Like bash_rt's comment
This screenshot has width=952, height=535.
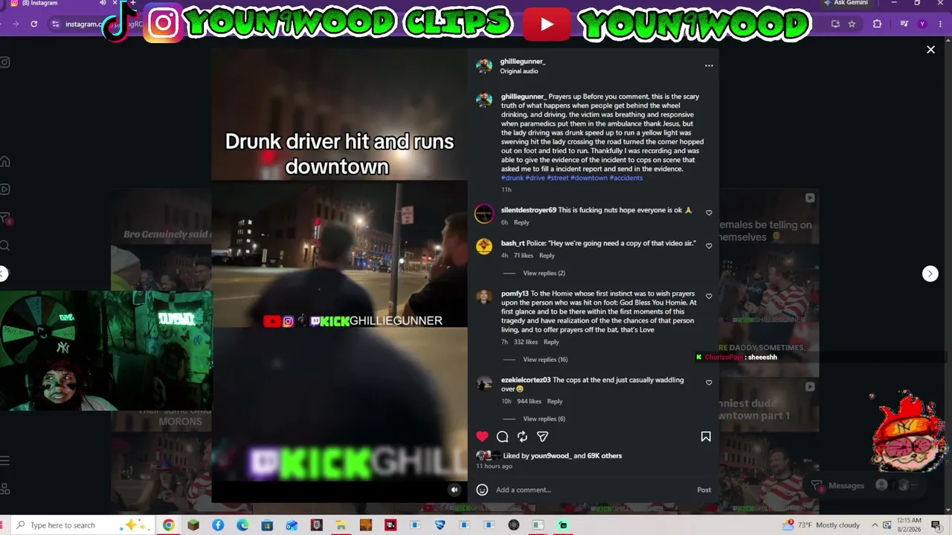pyautogui.click(x=709, y=246)
